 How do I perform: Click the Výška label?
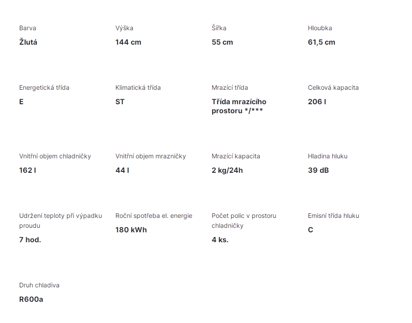click(124, 28)
